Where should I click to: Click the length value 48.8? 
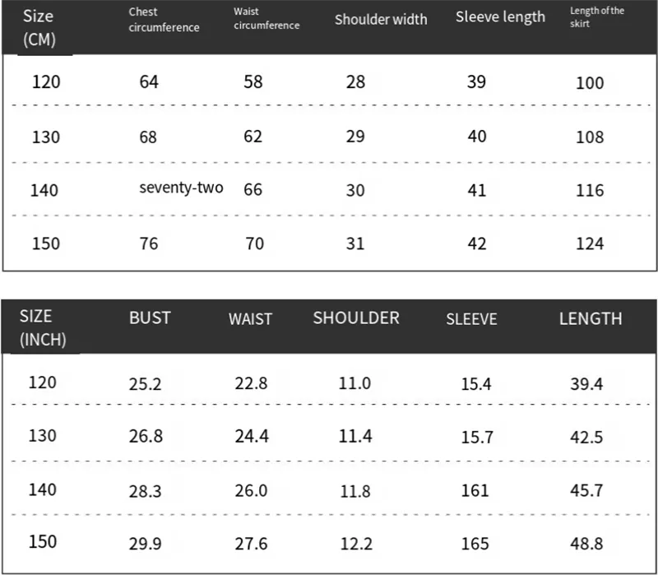(x=586, y=544)
